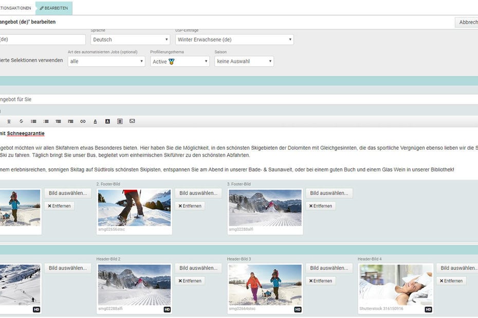Click the HD badge on Header-Bild 3
Image resolution: width=478 pixels, height=318 pixels.
point(298,309)
